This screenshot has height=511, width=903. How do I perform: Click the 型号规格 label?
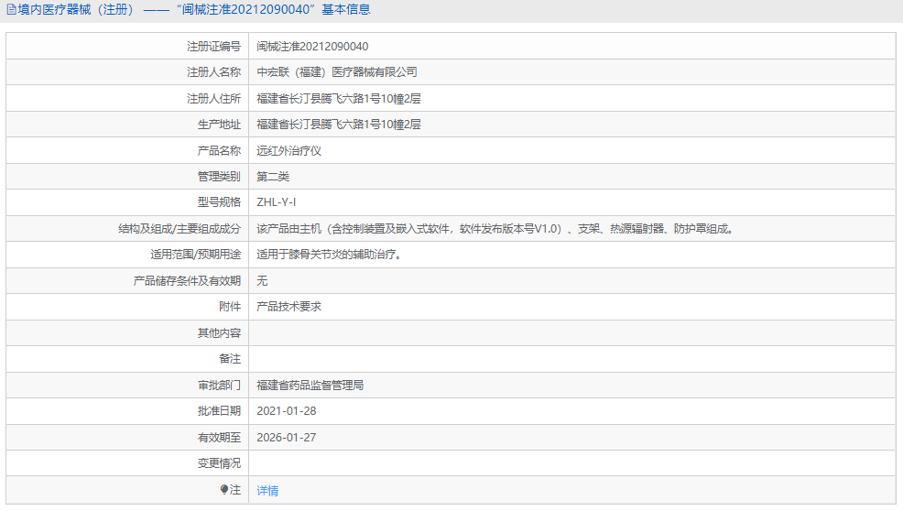coord(219,202)
